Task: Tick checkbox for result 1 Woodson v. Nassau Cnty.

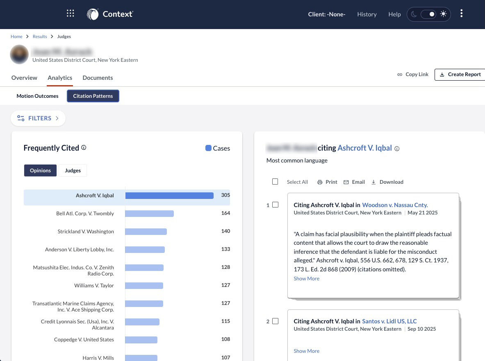Action: (276, 205)
